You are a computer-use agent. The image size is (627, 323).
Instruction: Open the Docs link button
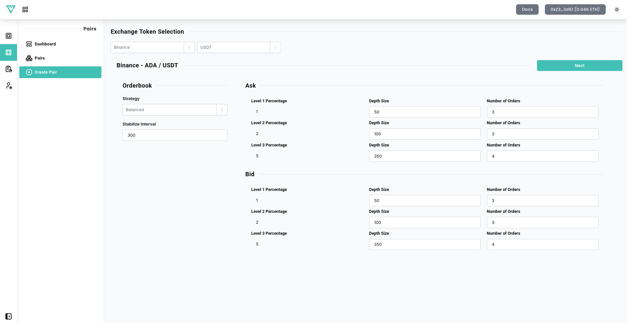tap(527, 9)
